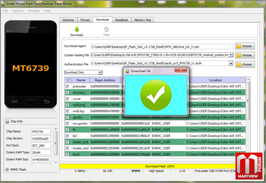Click the Chip Version value field
Image resolution: width=266 pixels, height=183 pixels.
(x=41, y=139)
